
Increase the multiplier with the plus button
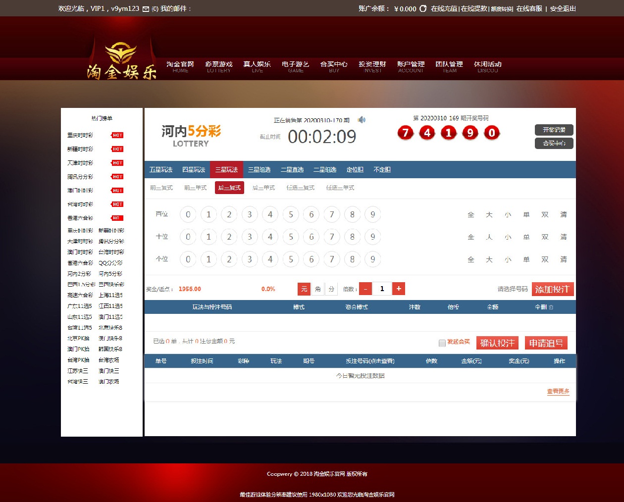pyautogui.click(x=399, y=289)
